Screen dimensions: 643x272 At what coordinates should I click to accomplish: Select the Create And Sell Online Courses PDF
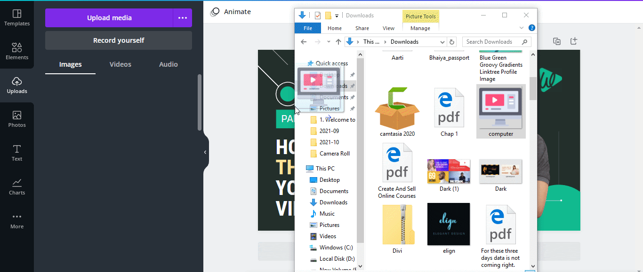[x=397, y=171]
